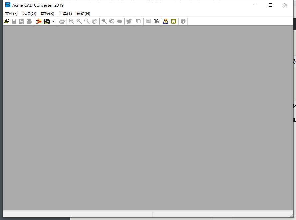
Task: Open the 帮助(H) menu
Action: pyautogui.click(x=83, y=14)
